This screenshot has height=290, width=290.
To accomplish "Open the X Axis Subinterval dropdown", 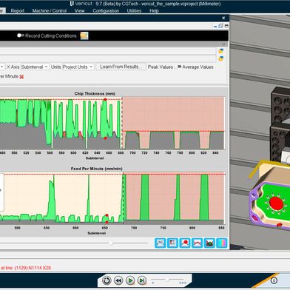I will (35, 67).
